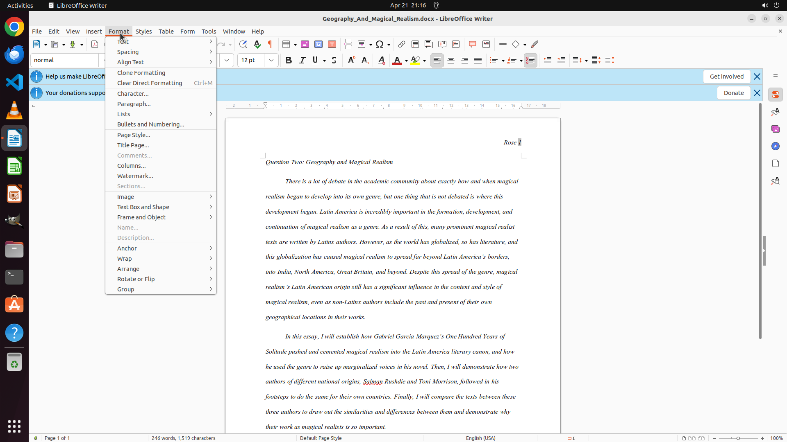Toggle bold formatting
The image size is (787, 442).
[289, 60]
